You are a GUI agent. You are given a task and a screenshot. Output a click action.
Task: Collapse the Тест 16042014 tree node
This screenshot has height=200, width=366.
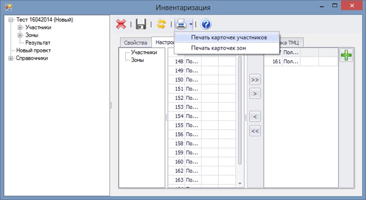tap(10, 20)
